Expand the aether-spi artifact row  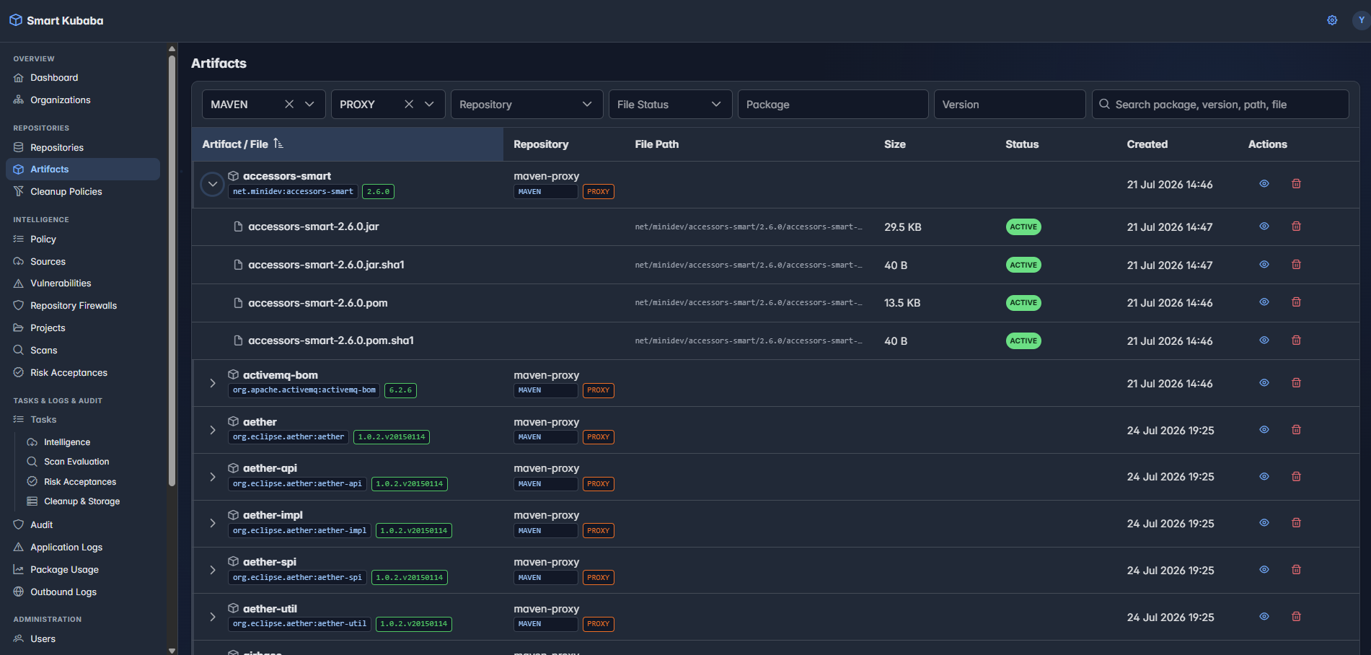click(213, 570)
